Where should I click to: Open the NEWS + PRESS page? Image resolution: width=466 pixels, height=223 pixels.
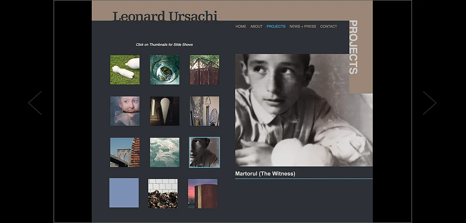tap(303, 26)
